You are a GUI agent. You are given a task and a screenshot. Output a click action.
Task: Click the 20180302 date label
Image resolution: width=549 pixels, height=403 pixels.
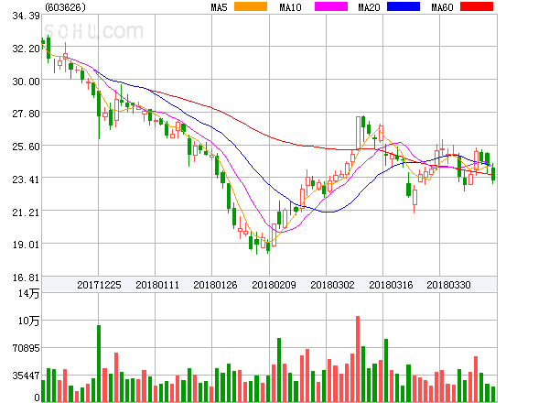pyautogui.click(x=332, y=285)
